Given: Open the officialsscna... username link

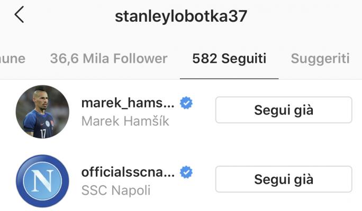Looking at the screenshot, I should point(128,172).
